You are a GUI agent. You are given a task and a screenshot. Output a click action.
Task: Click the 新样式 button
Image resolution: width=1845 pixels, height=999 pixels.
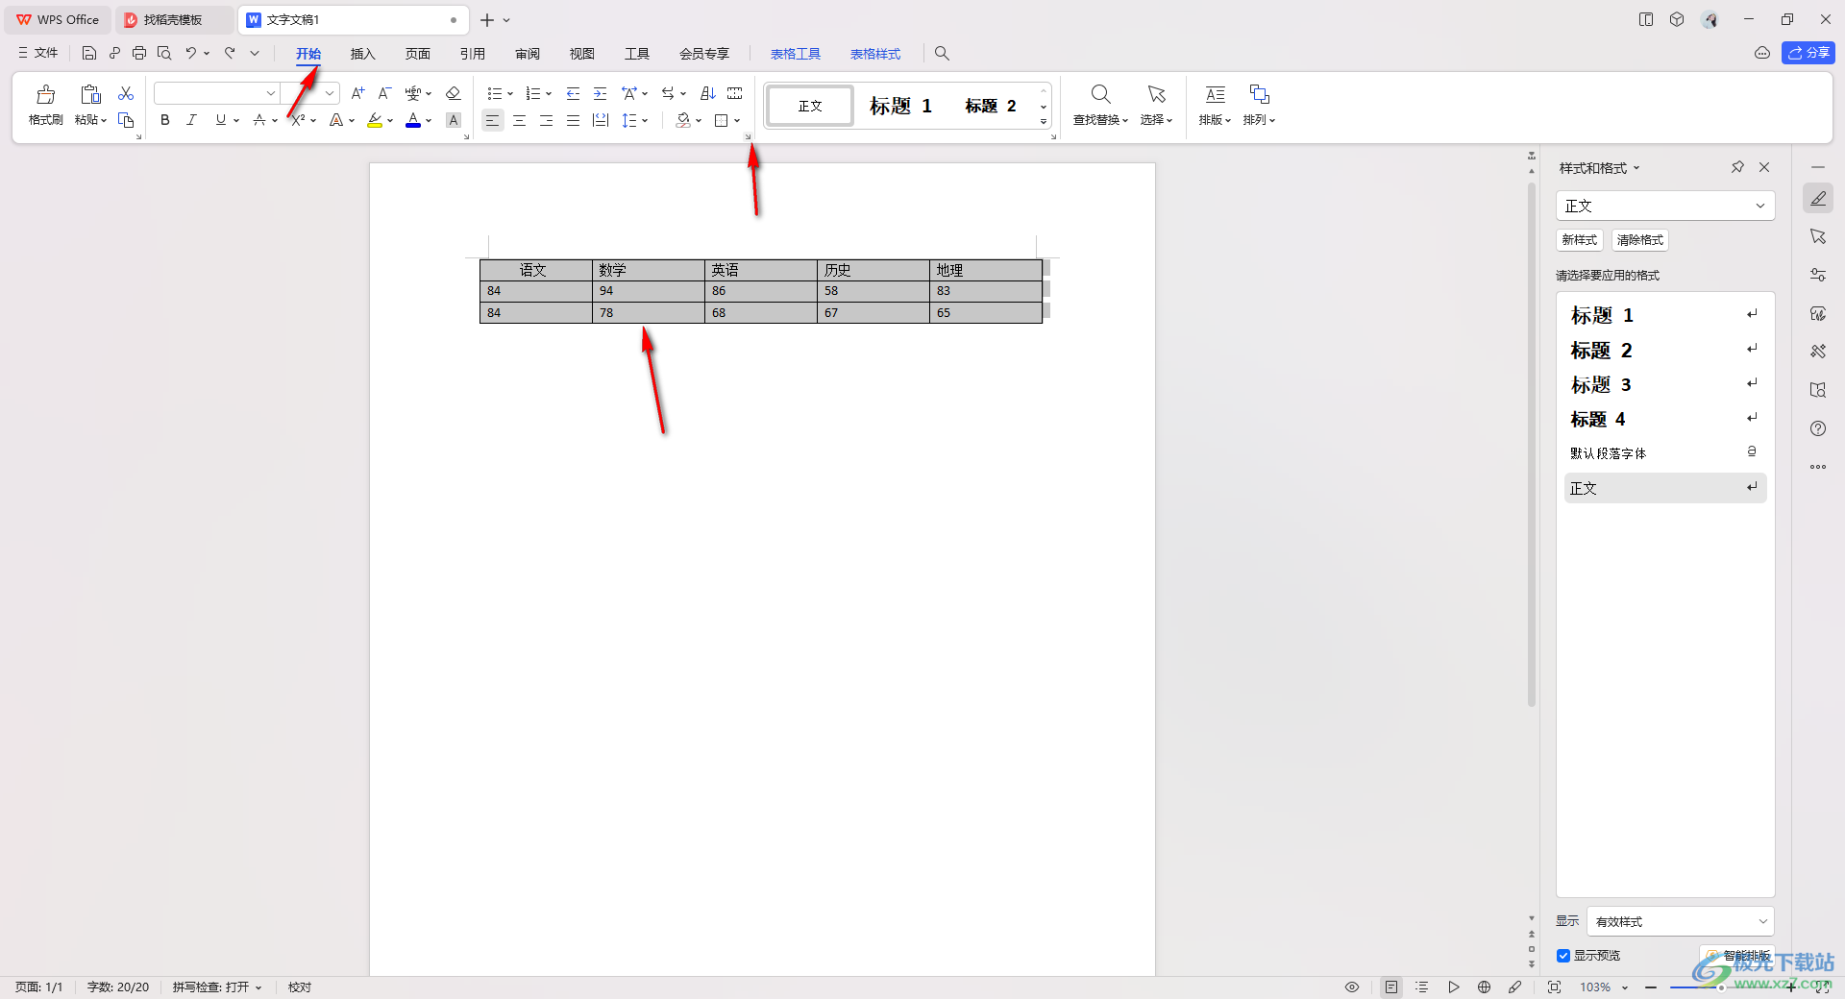coord(1580,240)
